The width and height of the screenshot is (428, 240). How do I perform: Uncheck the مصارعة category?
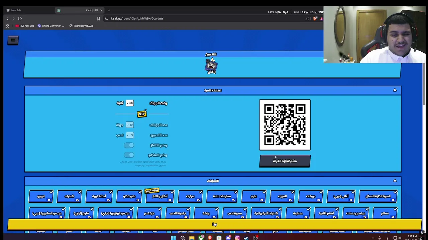[x=298, y=213]
